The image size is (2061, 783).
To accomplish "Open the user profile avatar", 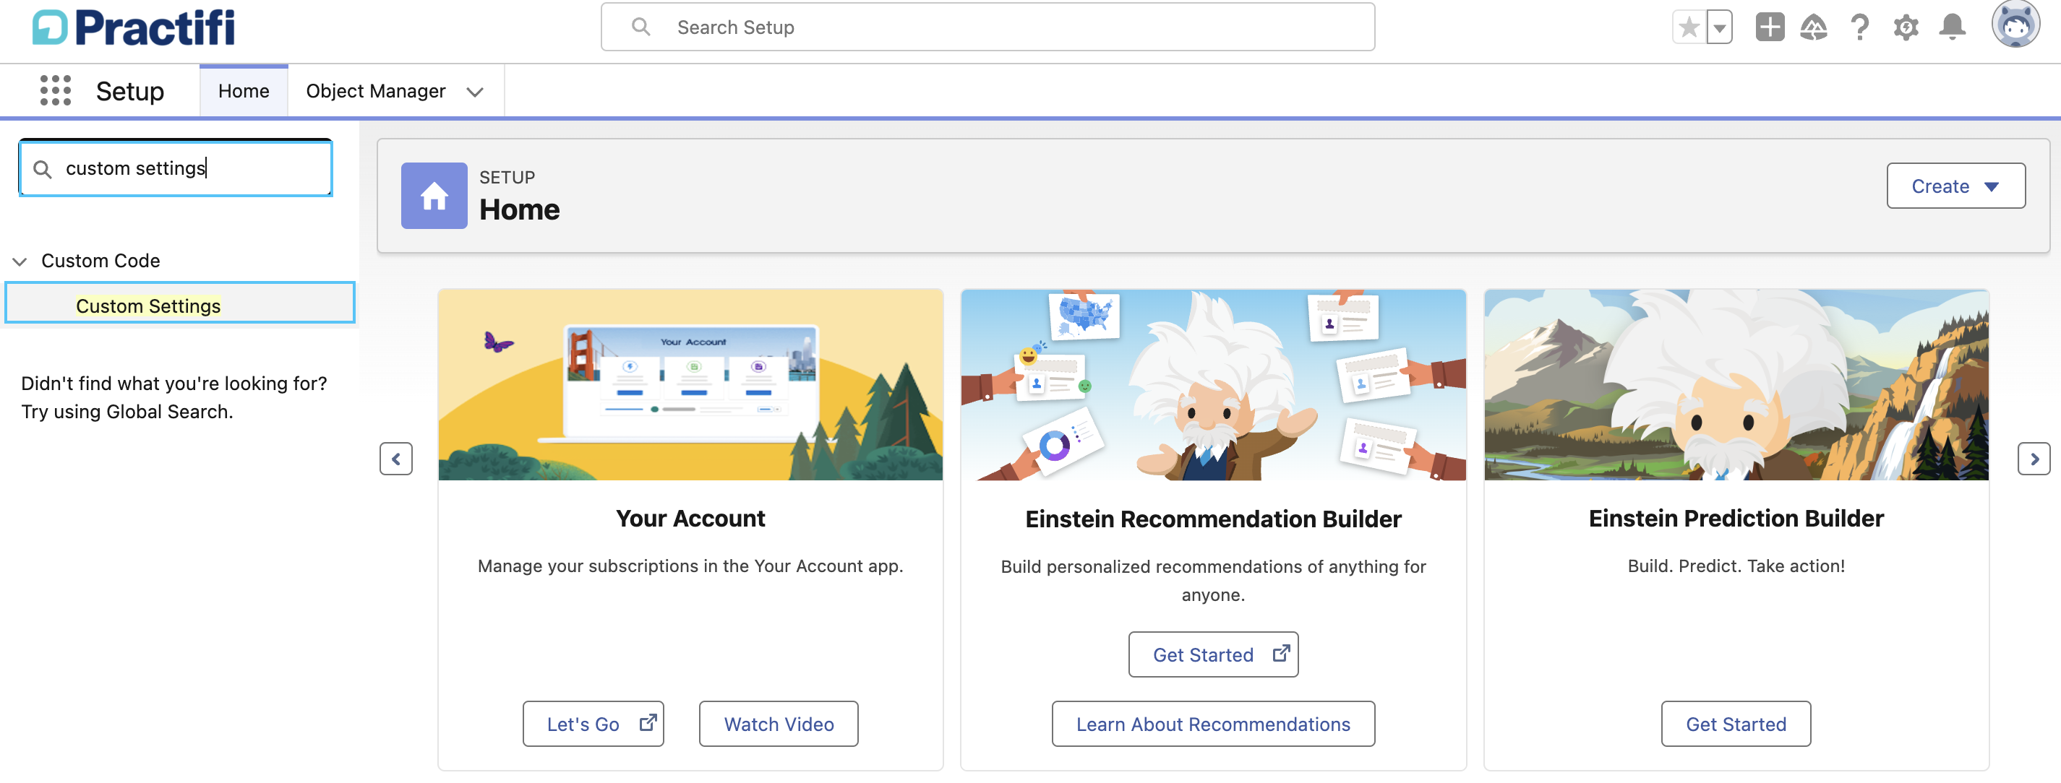I will tap(2015, 25).
